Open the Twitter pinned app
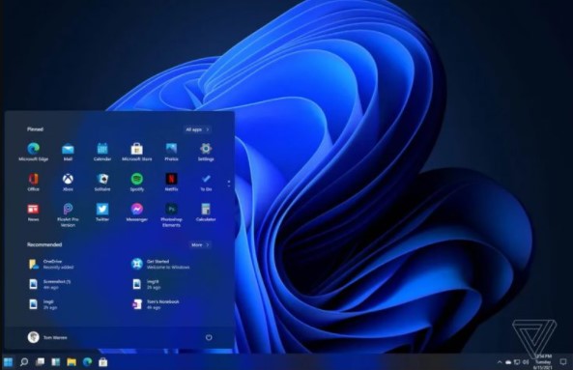The width and height of the screenshot is (573, 370). [x=102, y=213]
